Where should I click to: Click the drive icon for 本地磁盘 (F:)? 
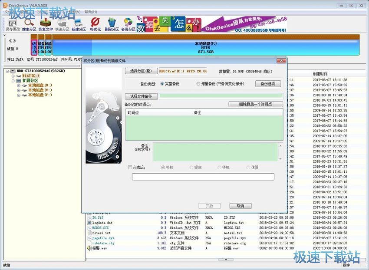(24, 95)
